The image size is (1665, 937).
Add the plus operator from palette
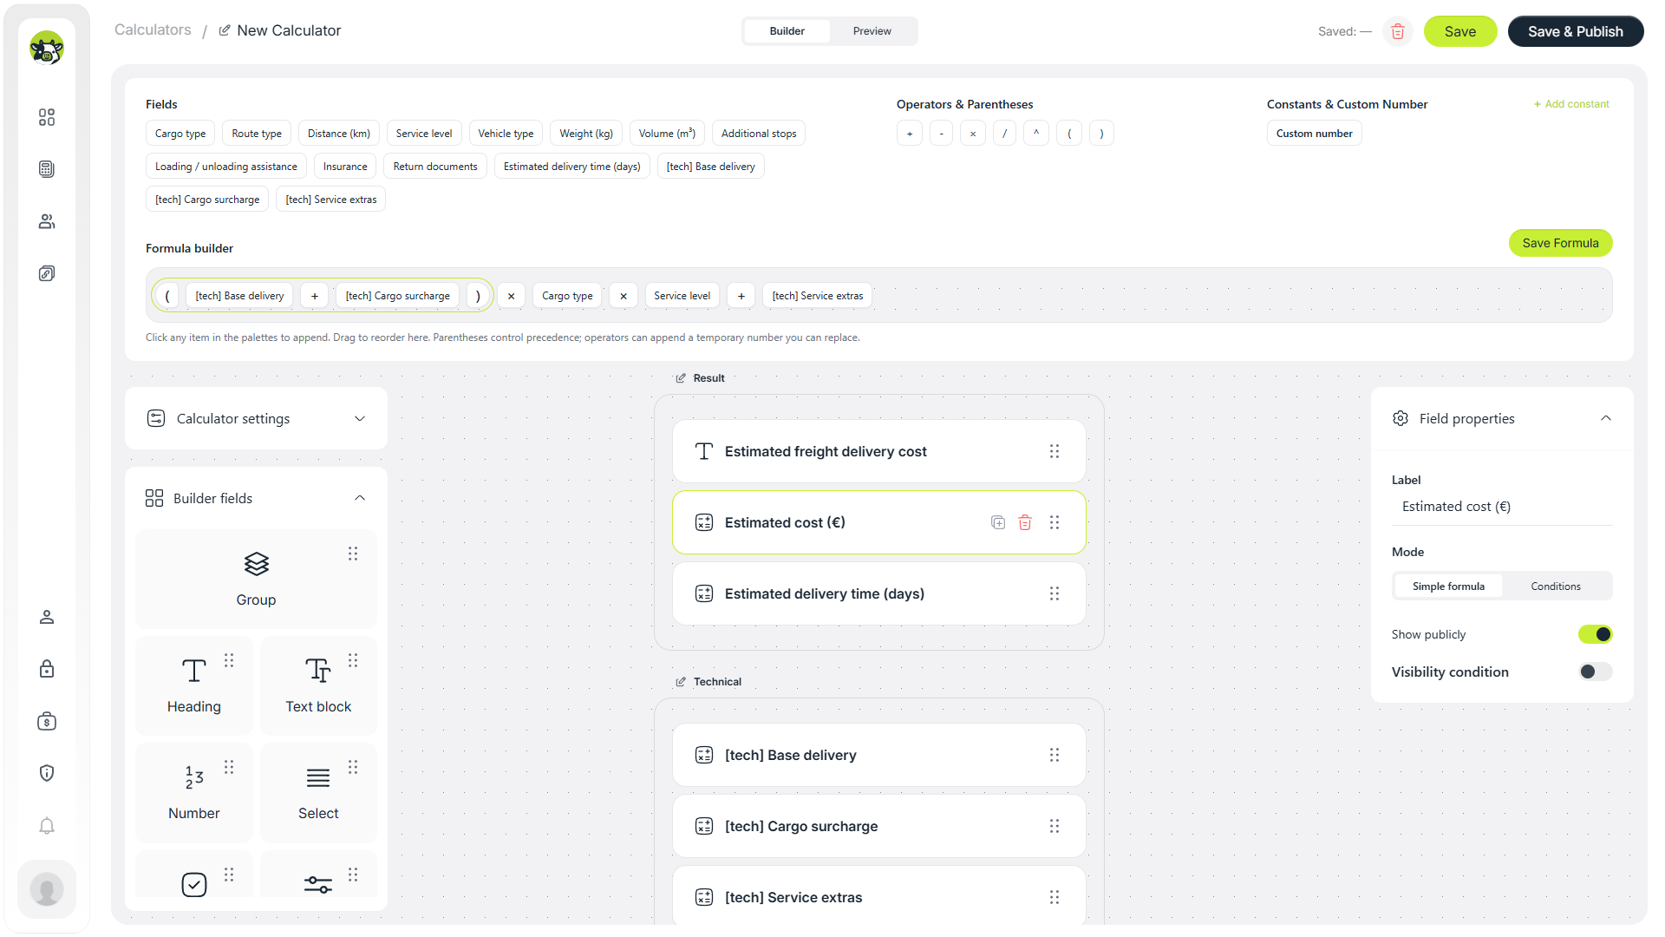tap(909, 134)
